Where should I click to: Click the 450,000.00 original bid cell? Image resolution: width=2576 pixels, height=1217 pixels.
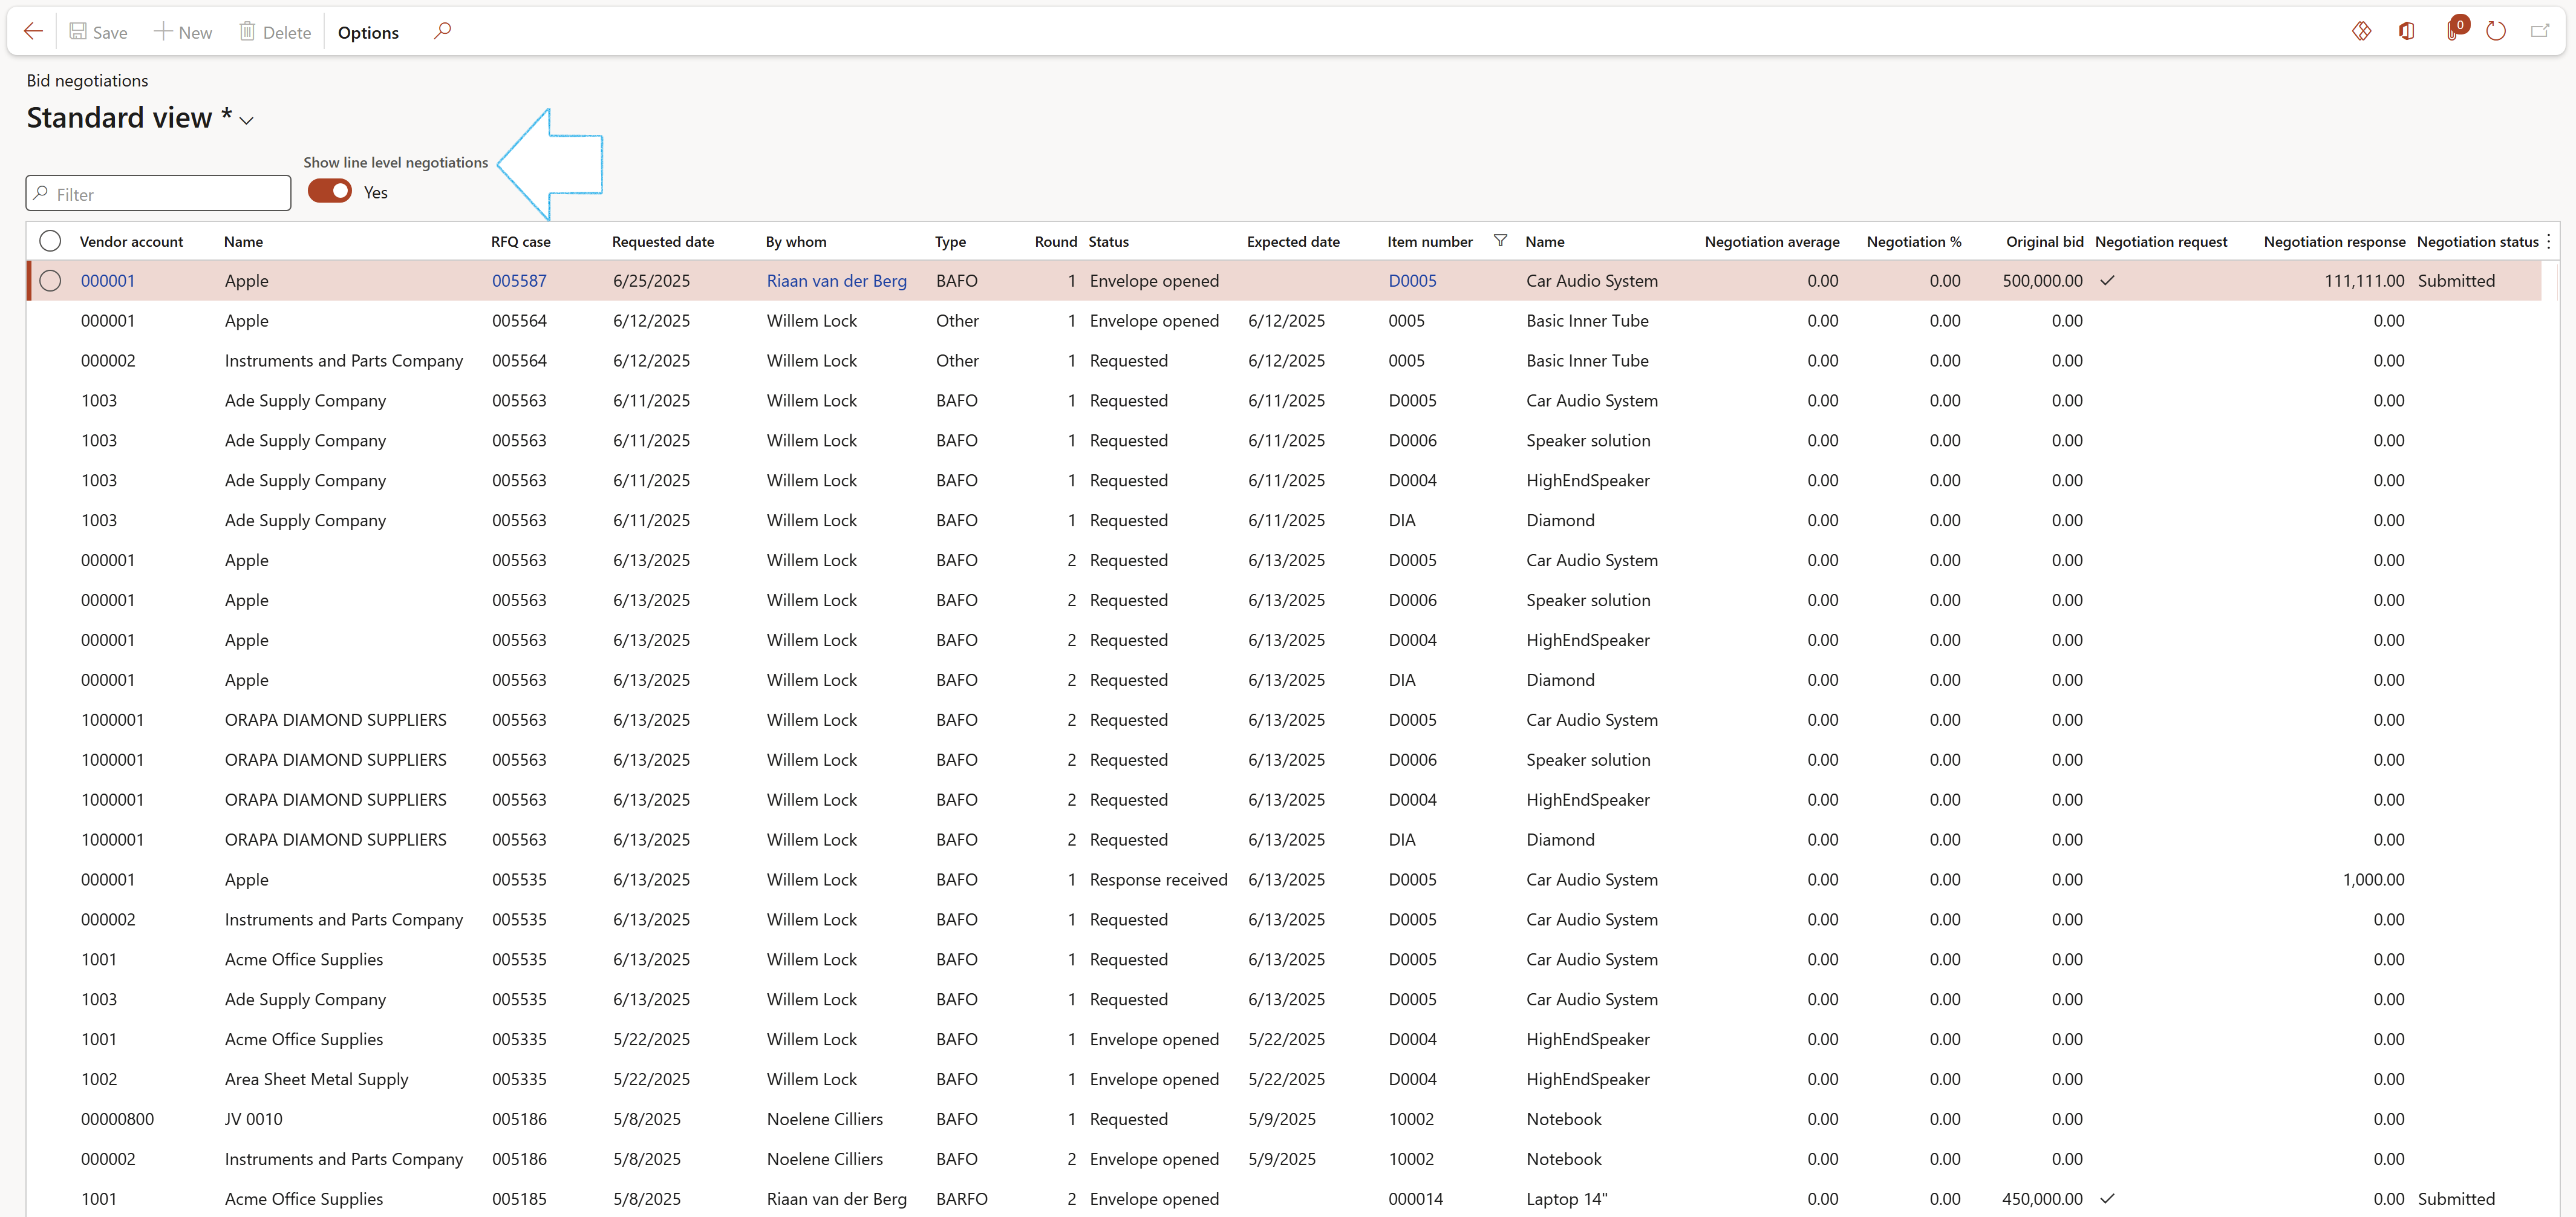tap(2042, 1199)
